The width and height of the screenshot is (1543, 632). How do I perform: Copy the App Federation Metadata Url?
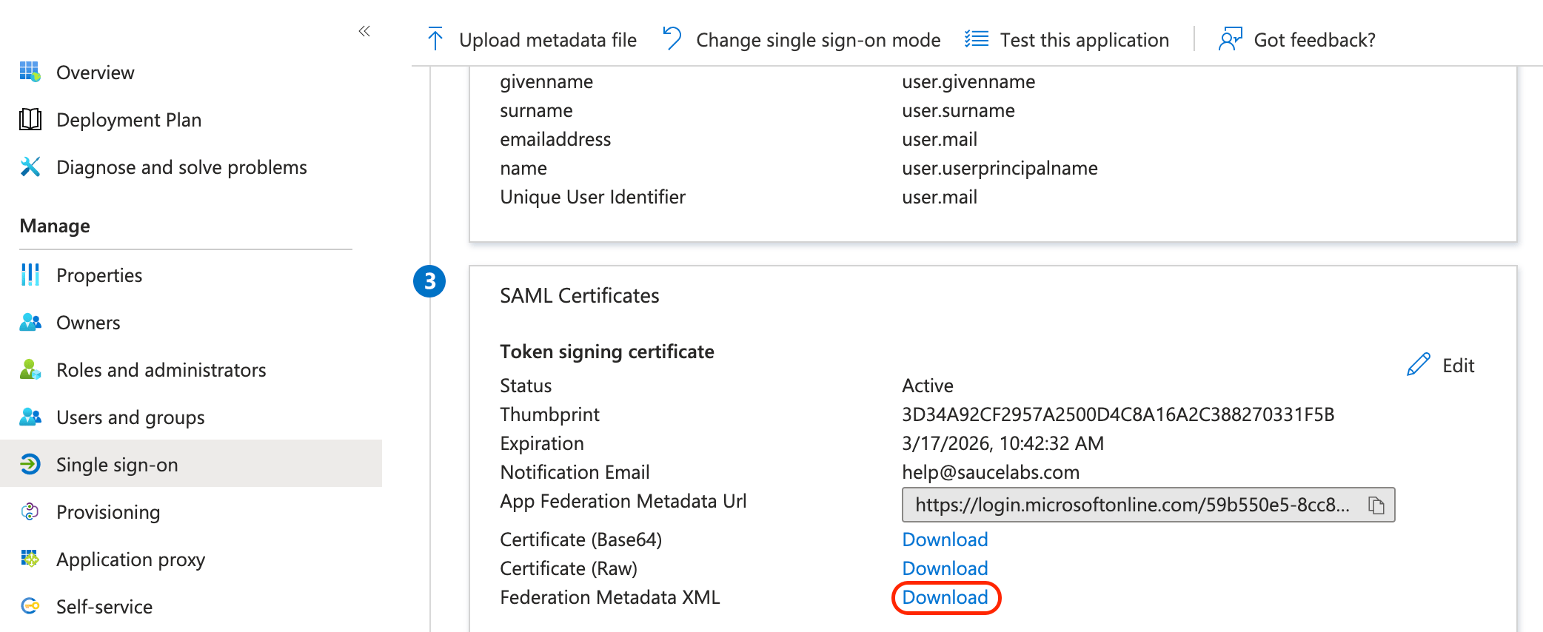tap(1376, 505)
